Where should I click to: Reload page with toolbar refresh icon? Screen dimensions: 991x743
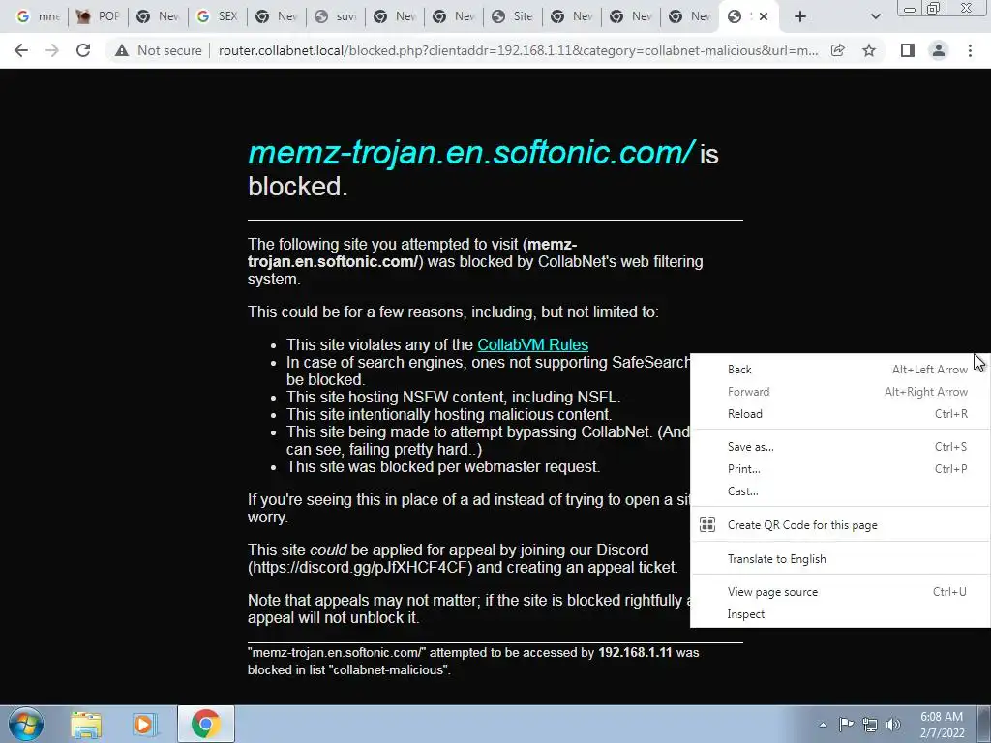[83, 50]
